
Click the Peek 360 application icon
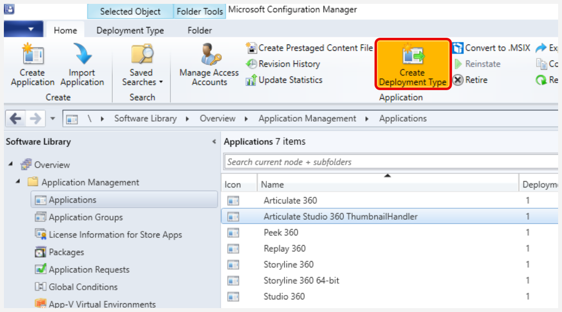coord(234,233)
